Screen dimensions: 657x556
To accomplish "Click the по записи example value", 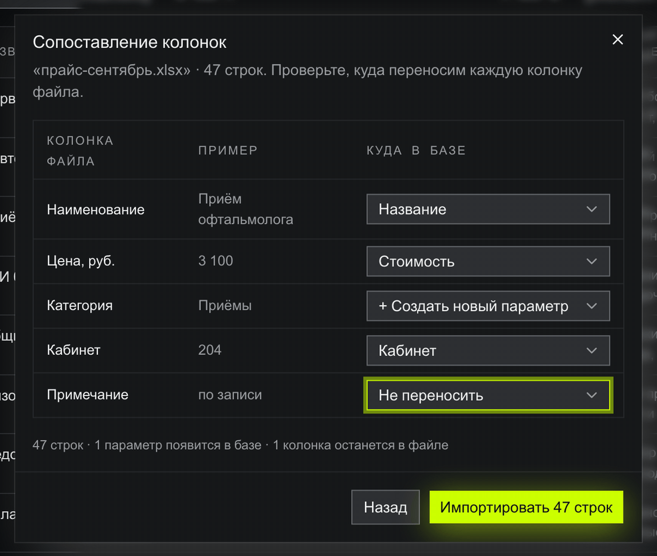I will [x=230, y=395].
